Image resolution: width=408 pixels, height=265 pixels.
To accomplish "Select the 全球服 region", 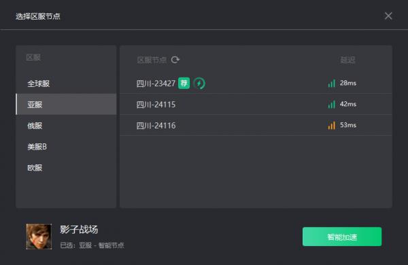I will [66, 84].
